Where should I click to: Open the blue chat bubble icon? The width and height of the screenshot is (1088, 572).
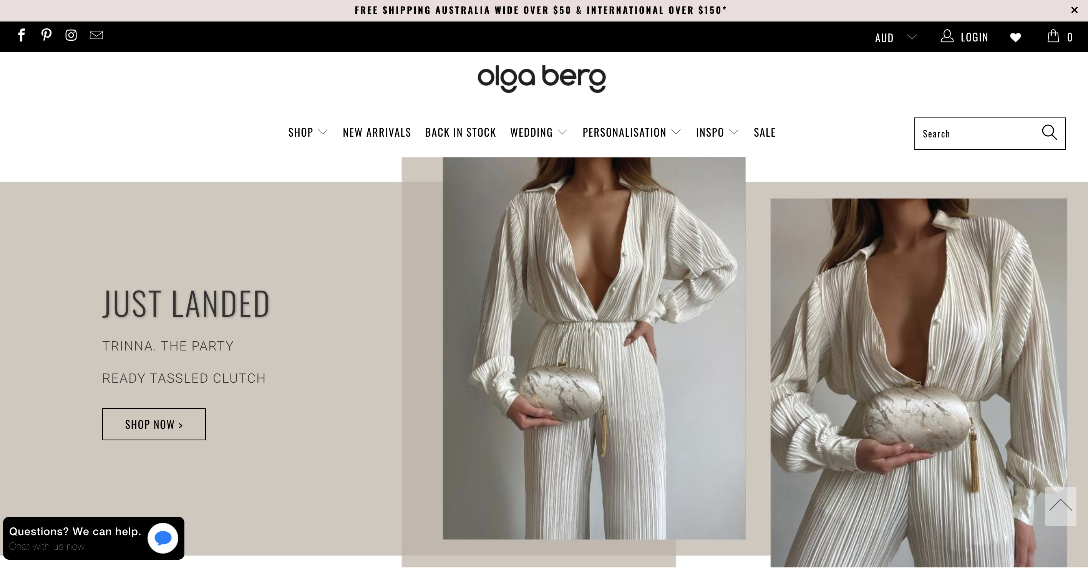click(163, 538)
